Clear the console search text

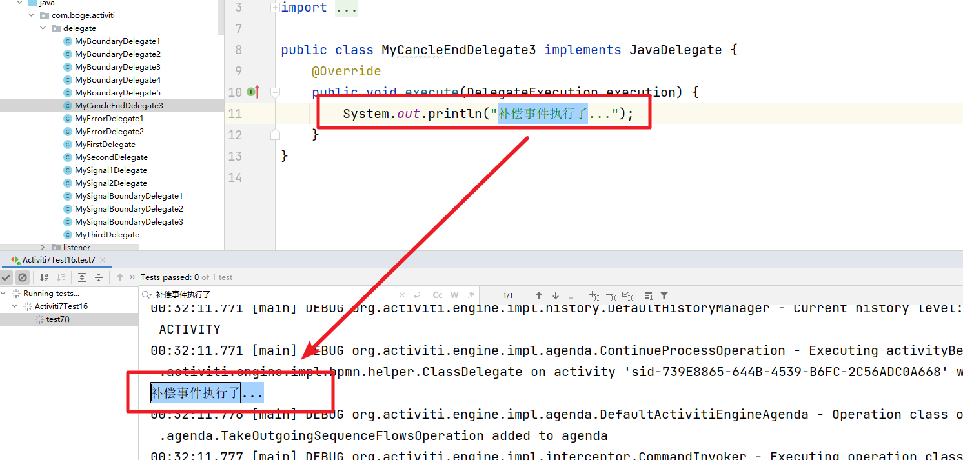click(x=402, y=295)
